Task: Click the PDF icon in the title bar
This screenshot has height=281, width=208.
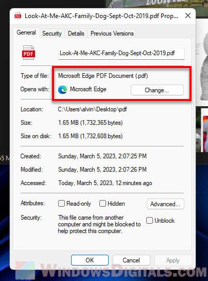Action: click(x=18, y=16)
